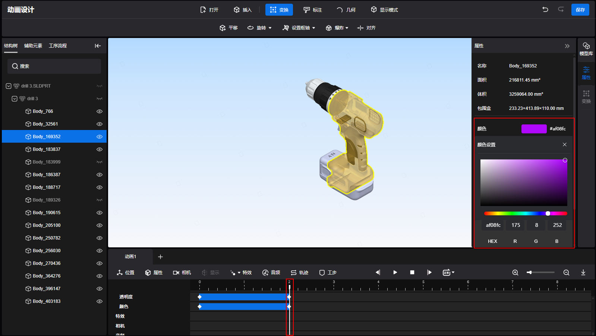Click the 轨迹 trajectory tool
596x336 pixels.
pos(300,273)
